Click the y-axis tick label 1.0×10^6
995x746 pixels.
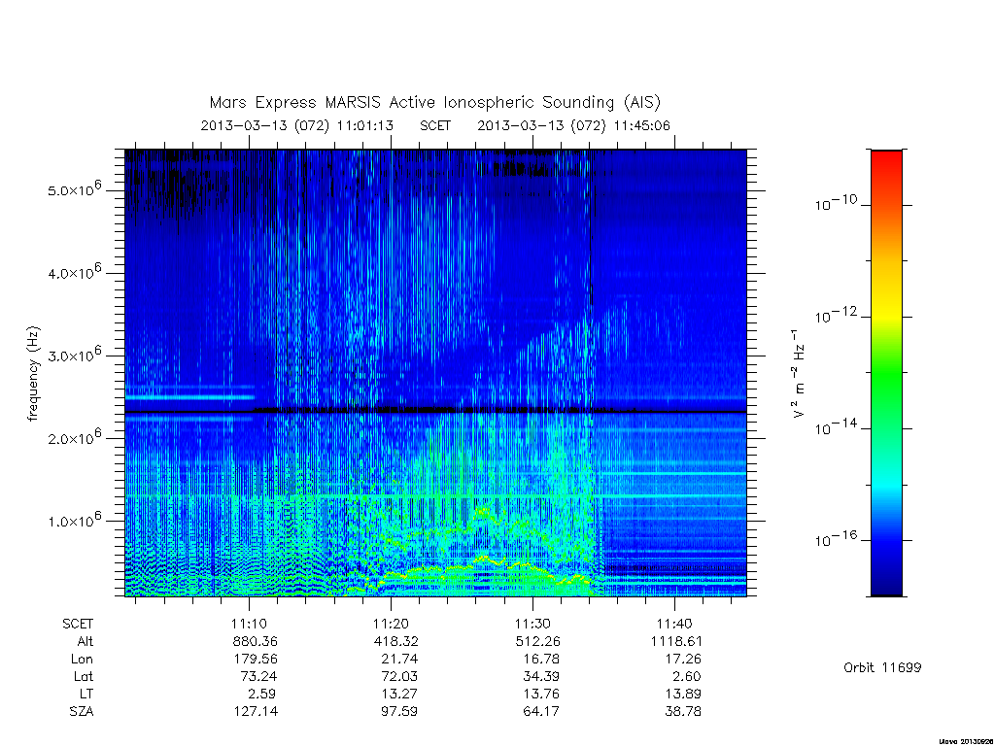[x=74, y=519]
